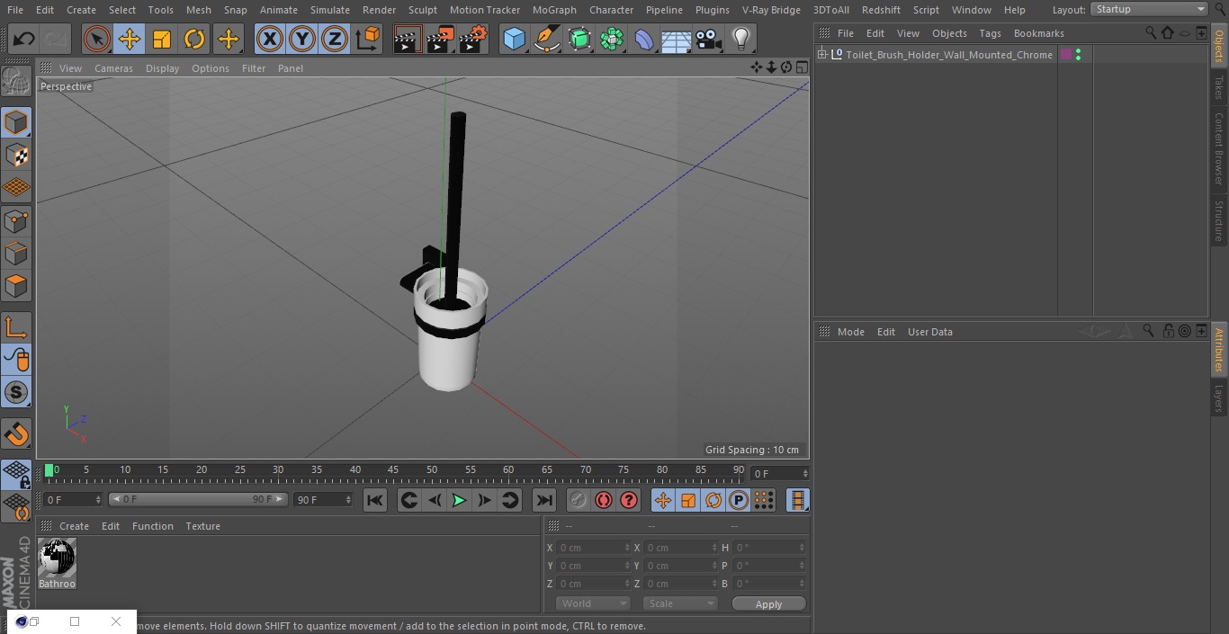The height and width of the screenshot is (634, 1229).
Task: Open Edit Render Settings icon
Action: tap(473, 39)
